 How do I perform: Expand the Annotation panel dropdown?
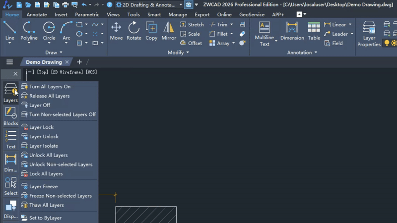coord(316,53)
